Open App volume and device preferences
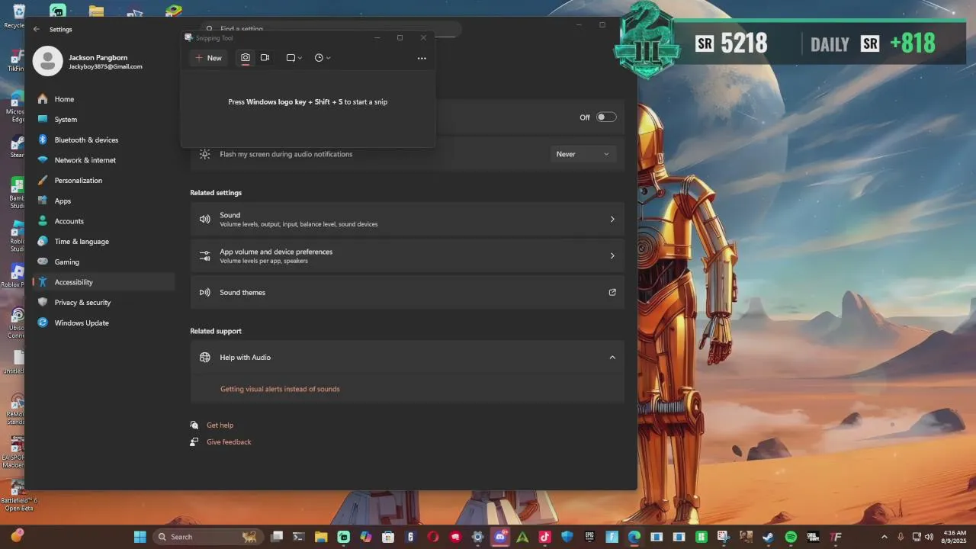This screenshot has width=976, height=549. (407, 256)
